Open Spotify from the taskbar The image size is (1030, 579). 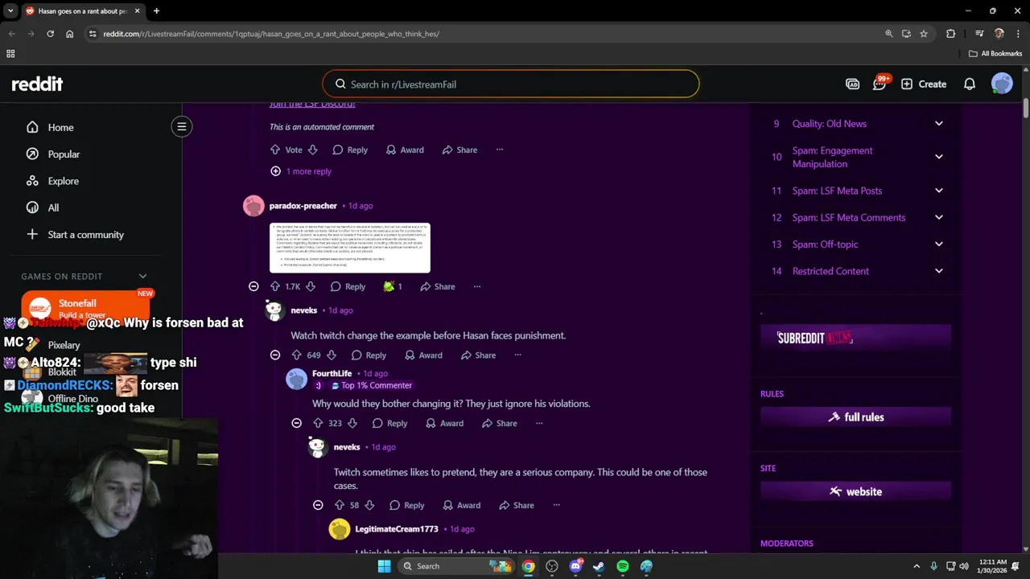pyautogui.click(x=623, y=566)
